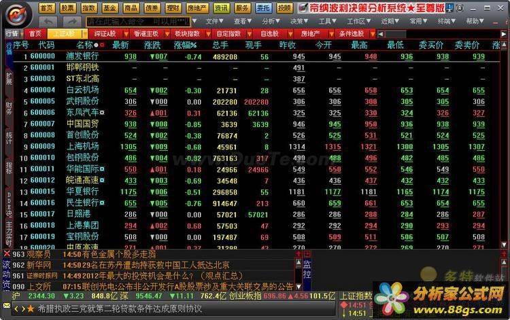Open dropdown arrow next to 板块指数 tab
510x320 pixels.
coord(208,34)
